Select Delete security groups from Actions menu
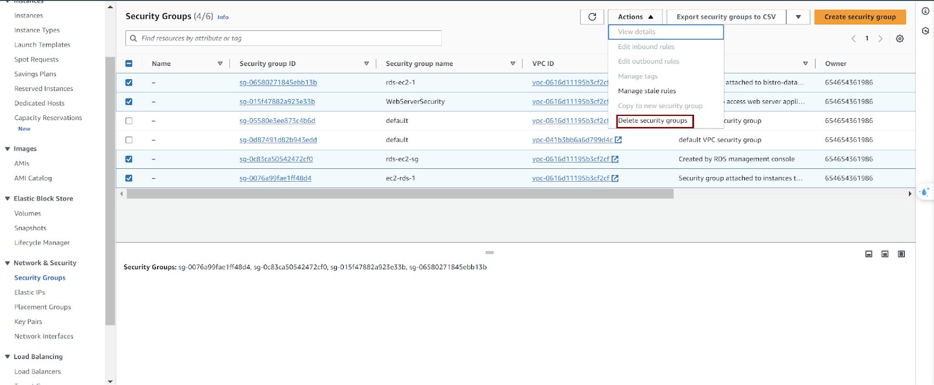The image size is (934, 385). coord(653,121)
